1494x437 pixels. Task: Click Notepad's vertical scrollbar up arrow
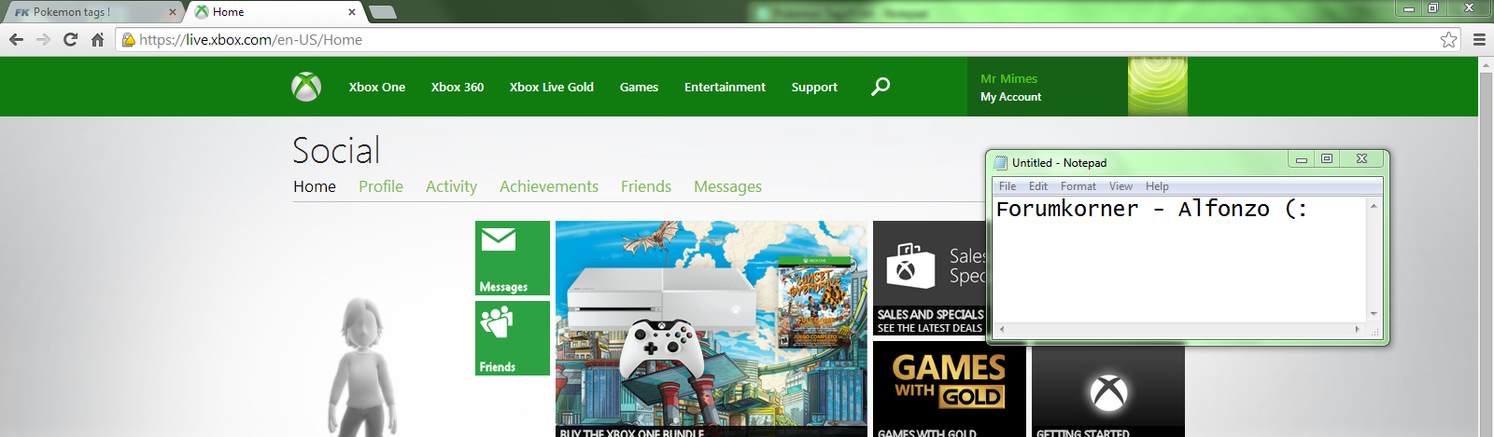point(1374,204)
